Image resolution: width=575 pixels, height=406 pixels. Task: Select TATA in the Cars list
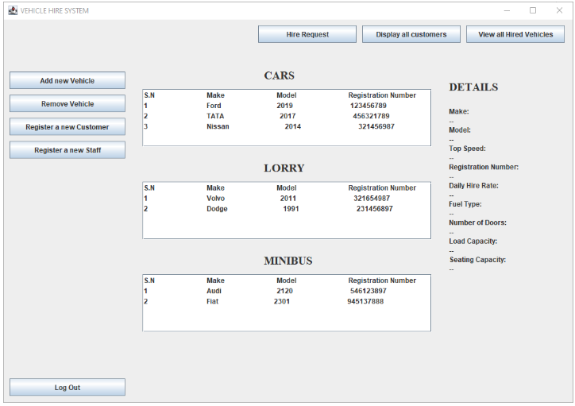[215, 116]
